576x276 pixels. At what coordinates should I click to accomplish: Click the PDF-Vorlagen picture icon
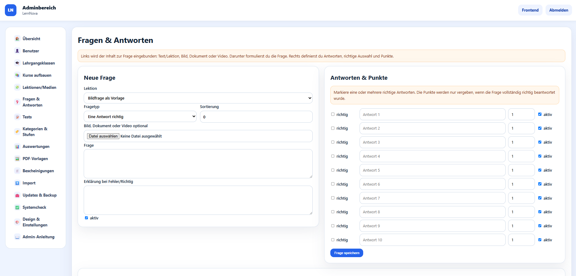click(17, 159)
